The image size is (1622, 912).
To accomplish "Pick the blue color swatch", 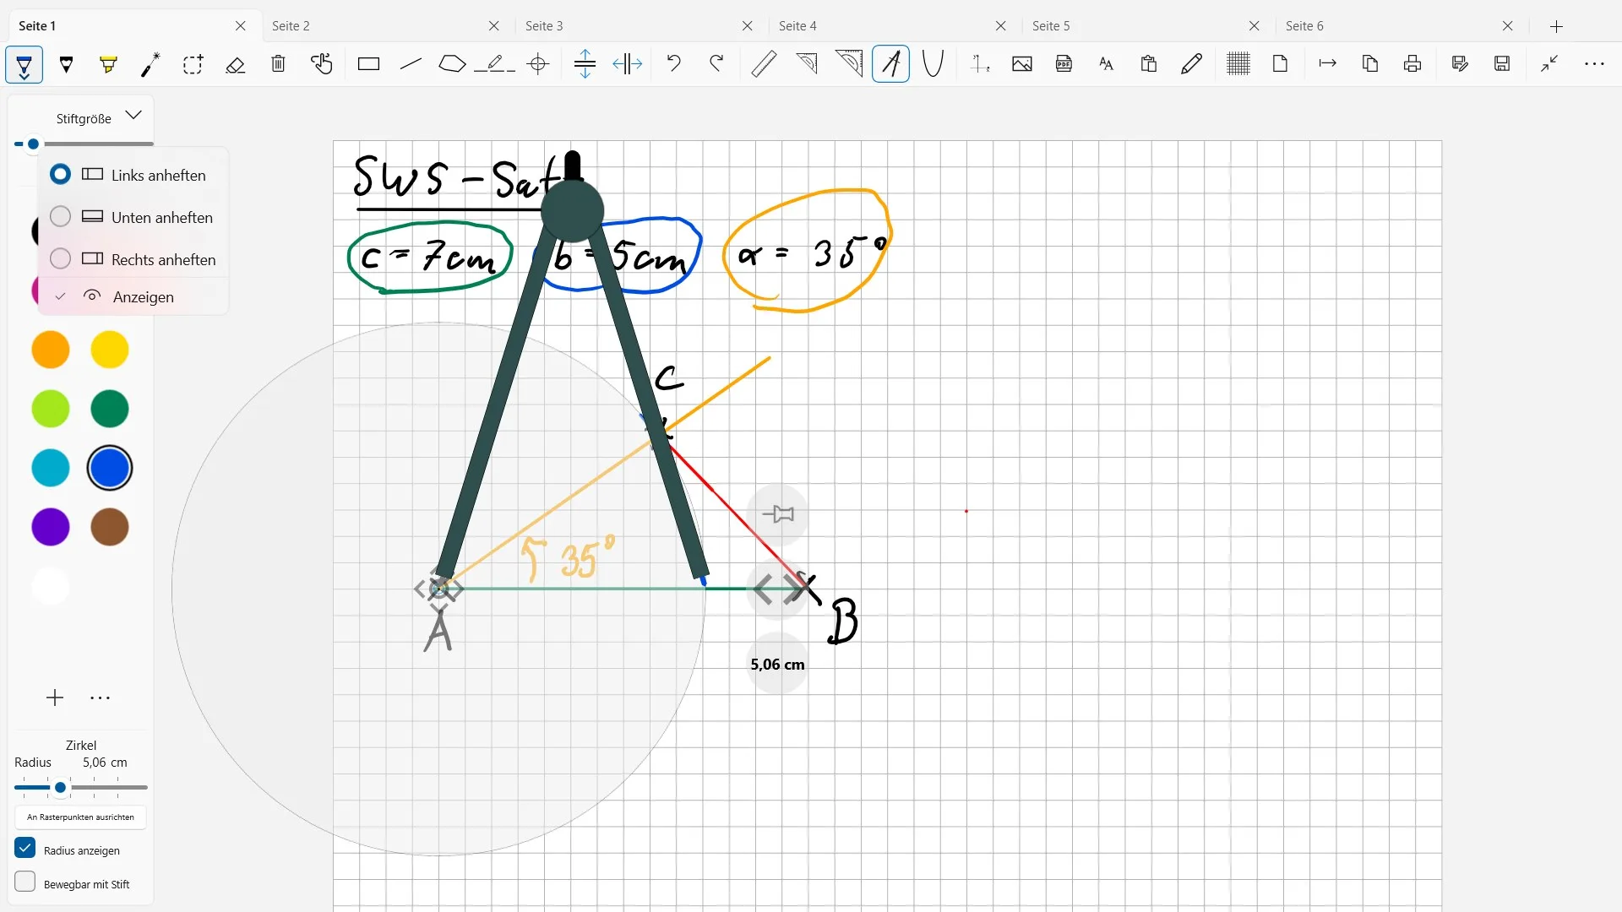I will [x=110, y=468].
